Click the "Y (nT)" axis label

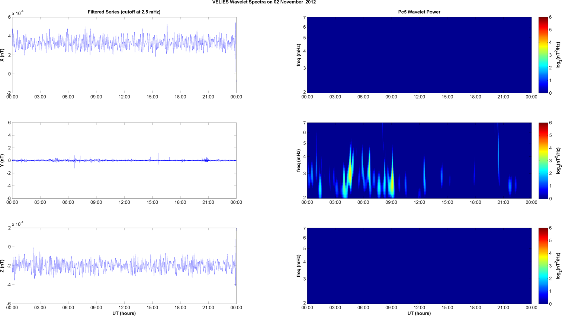pos(3,160)
